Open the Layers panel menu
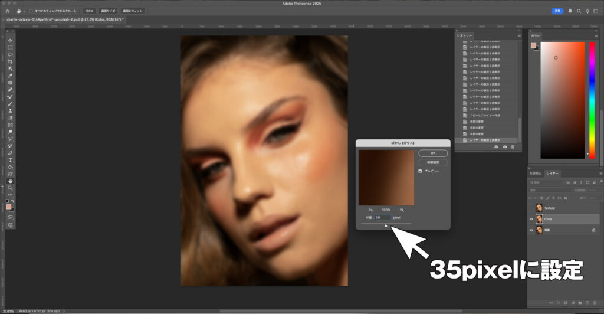This screenshot has width=604, height=314. click(600, 174)
